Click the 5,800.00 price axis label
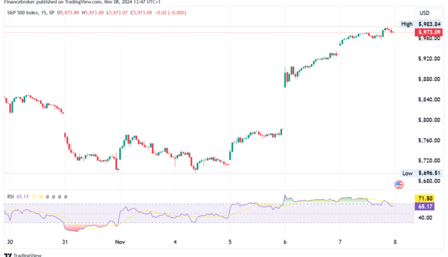The image size is (448, 257). coord(429,120)
